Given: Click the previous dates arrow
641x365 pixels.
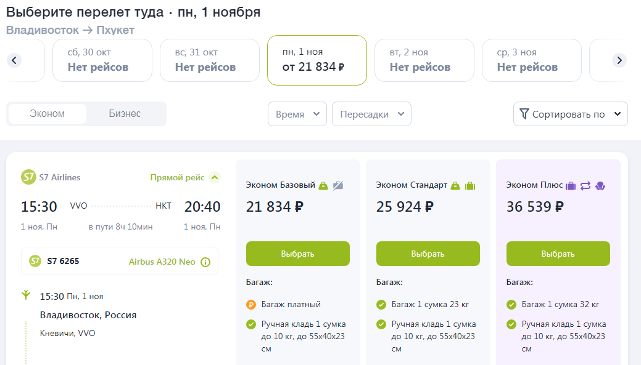Looking at the screenshot, I should (14, 60).
